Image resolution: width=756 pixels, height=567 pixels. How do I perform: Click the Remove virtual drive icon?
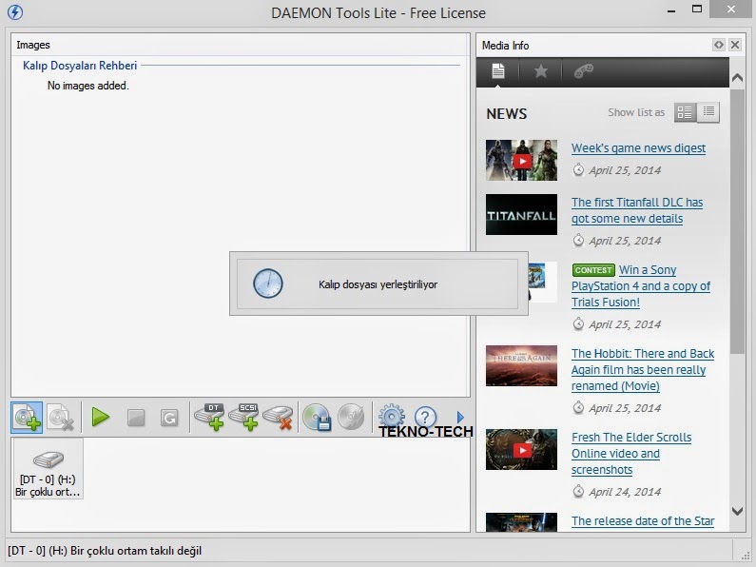(279, 417)
